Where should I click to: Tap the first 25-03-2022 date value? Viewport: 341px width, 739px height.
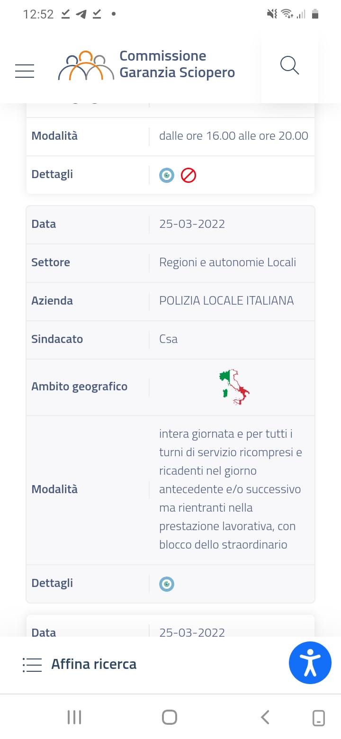[x=192, y=224]
